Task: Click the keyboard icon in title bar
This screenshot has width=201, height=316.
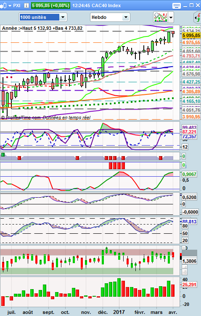Action: click(176, 5)
